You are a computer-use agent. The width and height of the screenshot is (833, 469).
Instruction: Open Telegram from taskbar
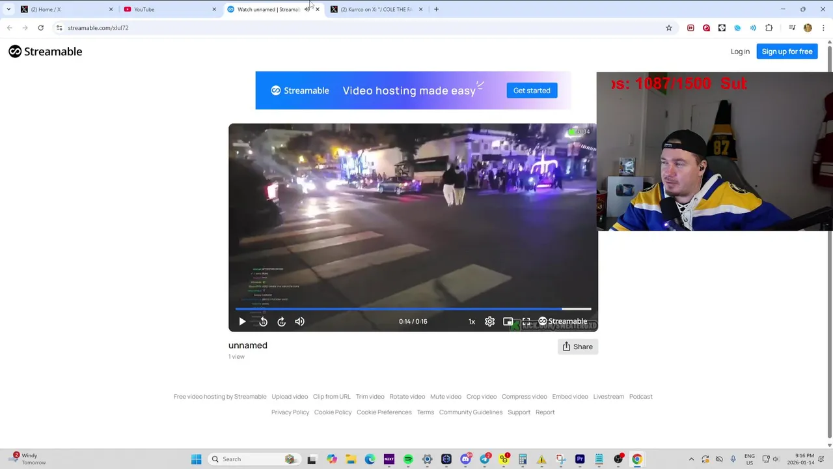pos(485,459)
